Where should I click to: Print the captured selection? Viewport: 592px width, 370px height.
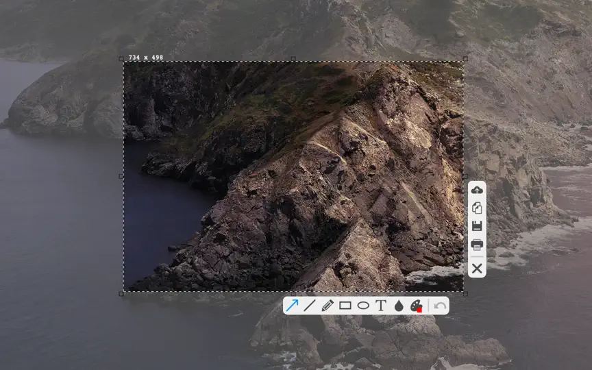(x=477, y=245)
